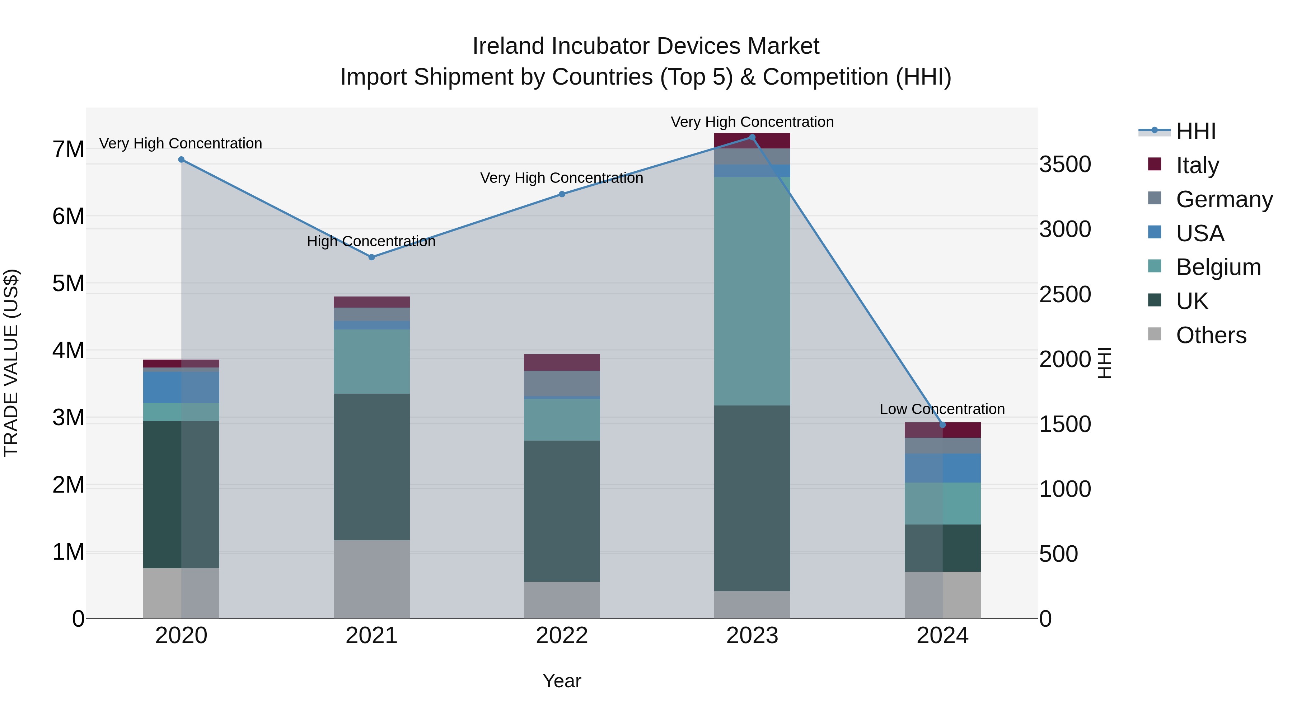Click the 1M tick on trade value axis

69,552
